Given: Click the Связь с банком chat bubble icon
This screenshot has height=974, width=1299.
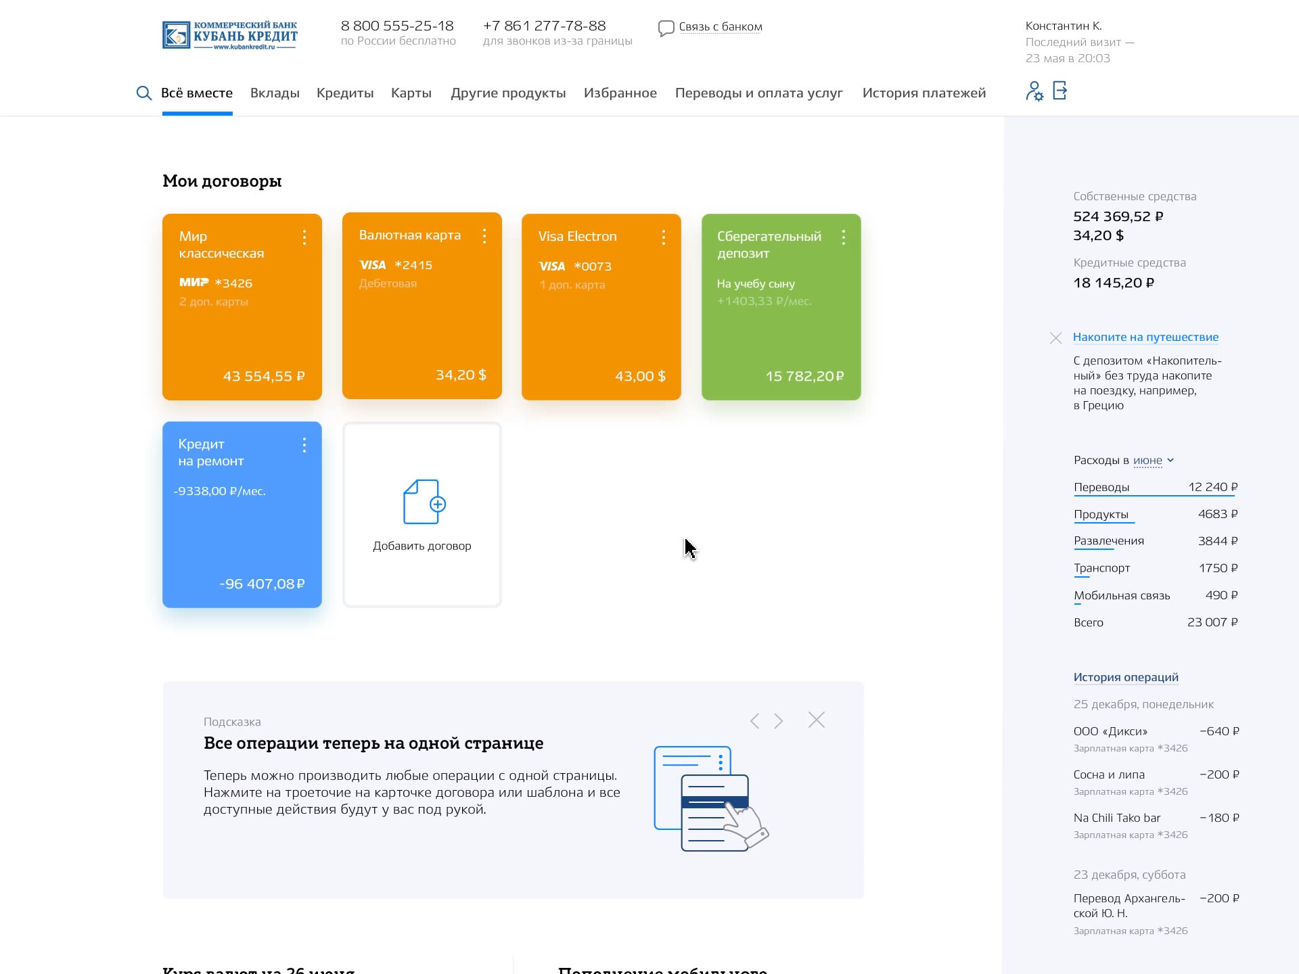Looking at the screenshot, I should [666, 28].
